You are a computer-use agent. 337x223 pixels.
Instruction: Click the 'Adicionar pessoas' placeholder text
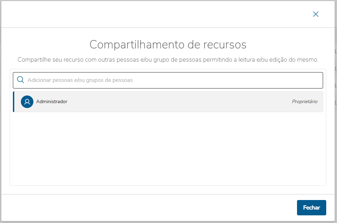[80, 80]
